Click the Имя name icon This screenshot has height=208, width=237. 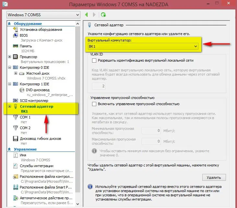pos(16,155)
